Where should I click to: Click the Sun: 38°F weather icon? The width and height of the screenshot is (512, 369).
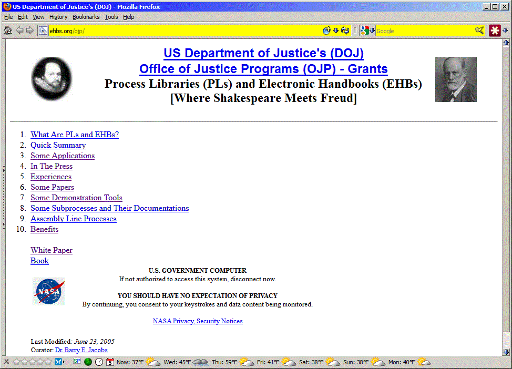click(378, 362)
